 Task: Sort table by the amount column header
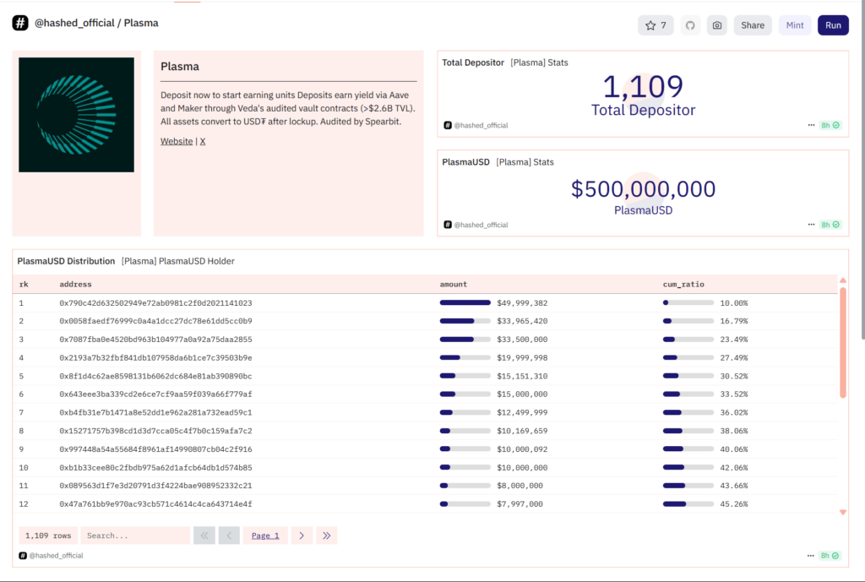[x=454, y=284]
